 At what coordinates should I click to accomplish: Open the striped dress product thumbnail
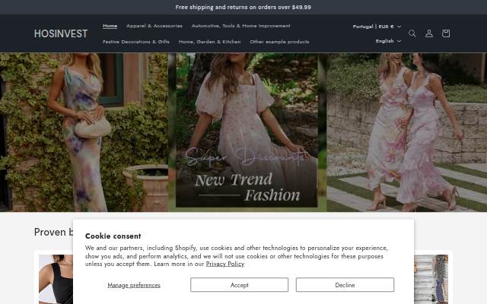pyautogui.click(x=431, y=279)
